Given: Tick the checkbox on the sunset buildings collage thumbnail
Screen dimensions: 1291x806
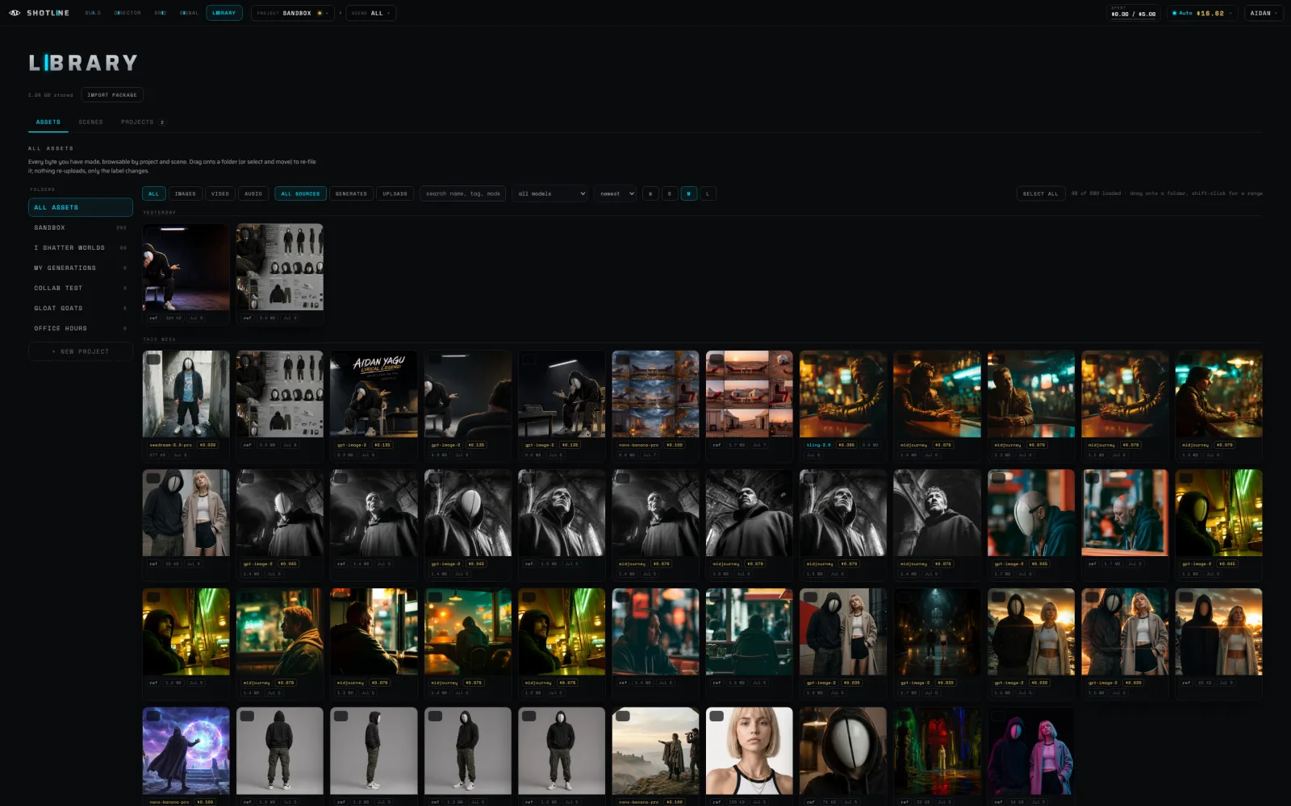Looking at the screenshot, I should click(x=717, y=359).
